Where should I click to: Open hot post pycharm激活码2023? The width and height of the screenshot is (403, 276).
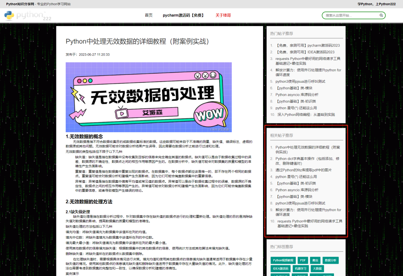[307, 45]
